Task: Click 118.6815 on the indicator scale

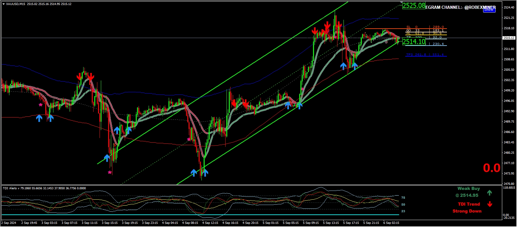Action: tap(509, 188)
